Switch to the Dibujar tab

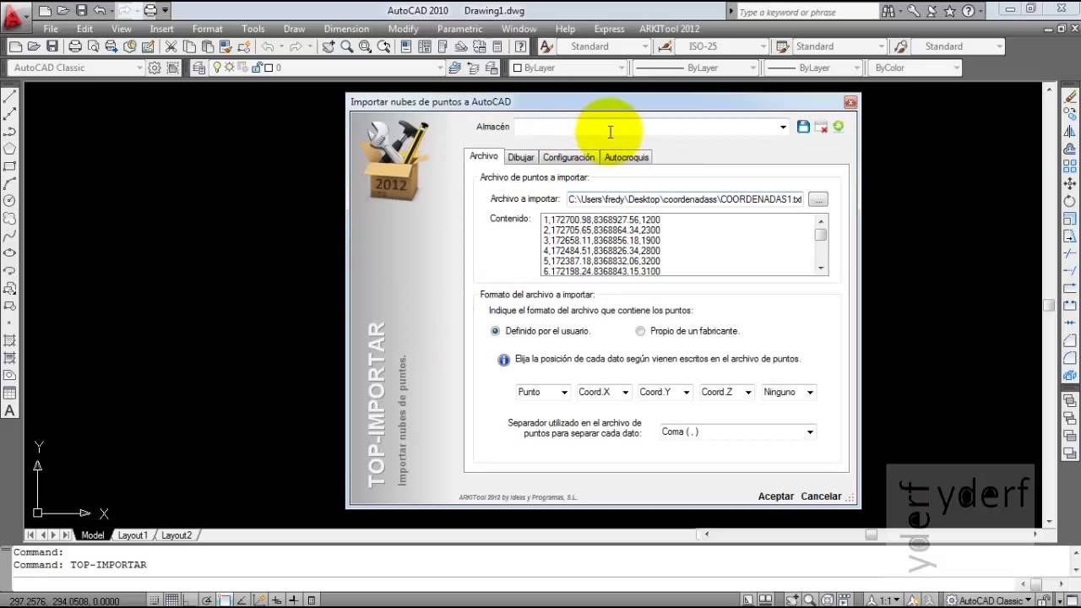point(521,157)
